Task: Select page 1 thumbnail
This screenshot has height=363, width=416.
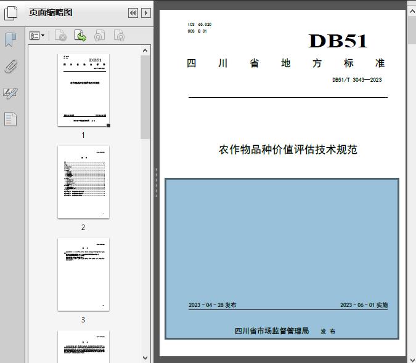Action: tap(83, 90)
